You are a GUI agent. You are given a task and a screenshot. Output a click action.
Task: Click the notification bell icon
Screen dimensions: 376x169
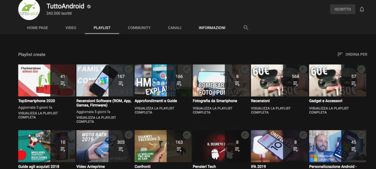(362, 10)
